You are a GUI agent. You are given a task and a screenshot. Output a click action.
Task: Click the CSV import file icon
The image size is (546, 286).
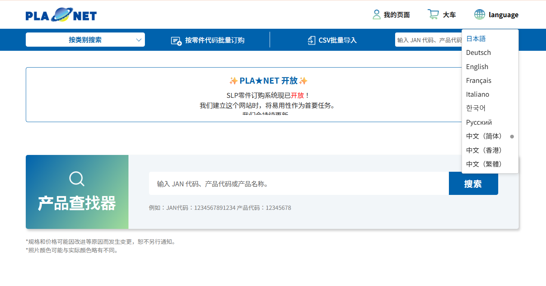pos(311,40)
